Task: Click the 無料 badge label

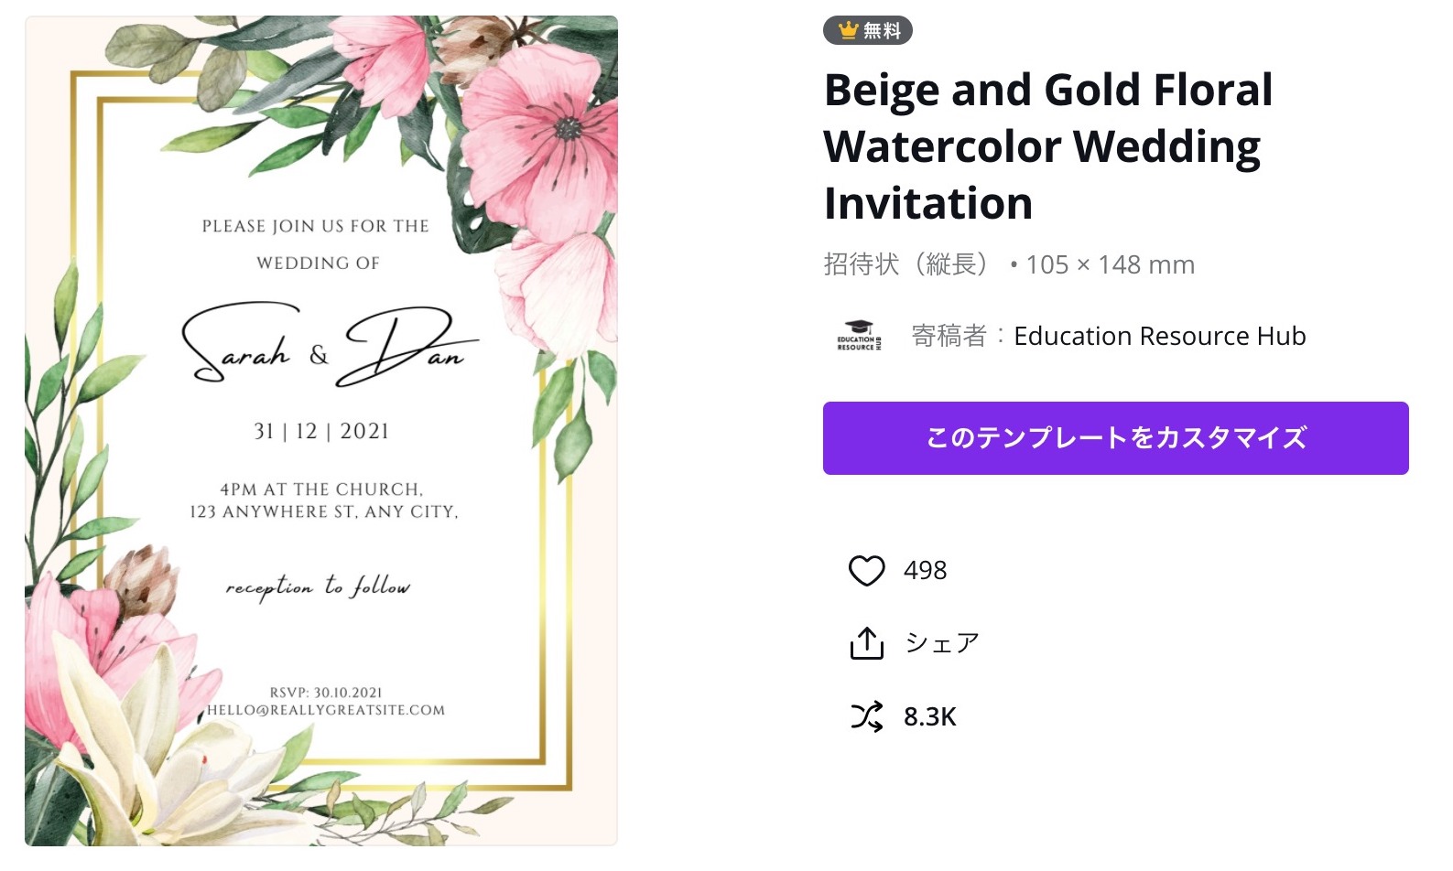Action: coord(882,31)
